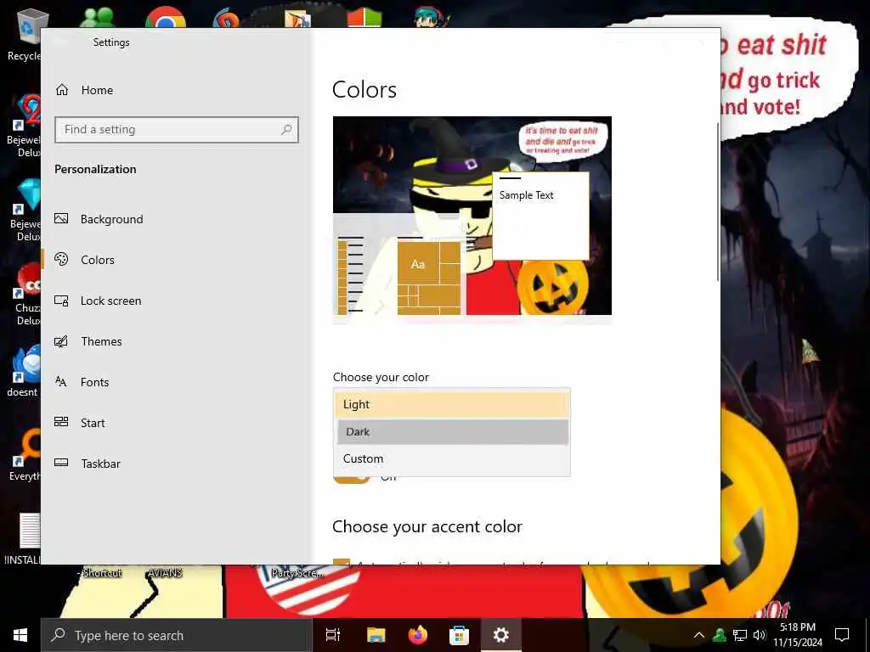Screen dimensions: 870x652
Task: Launch Firefox from the taskbar
Action: click(417, 635)
